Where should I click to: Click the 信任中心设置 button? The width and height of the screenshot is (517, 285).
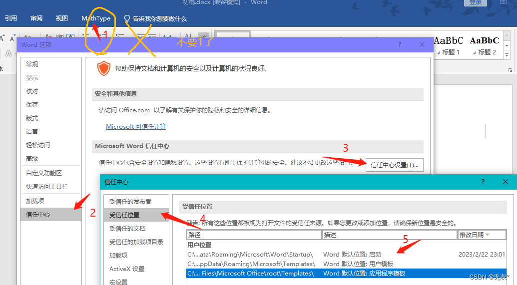pos(394,165)
